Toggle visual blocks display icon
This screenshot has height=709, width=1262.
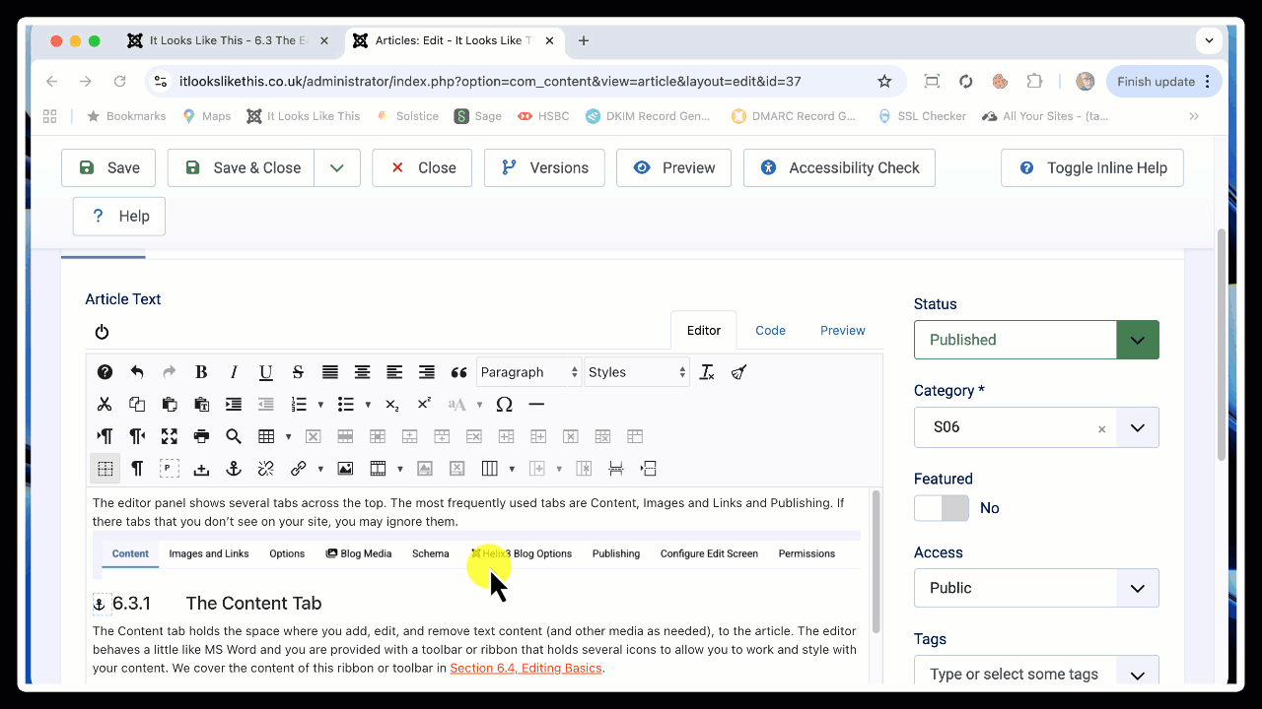105,469
